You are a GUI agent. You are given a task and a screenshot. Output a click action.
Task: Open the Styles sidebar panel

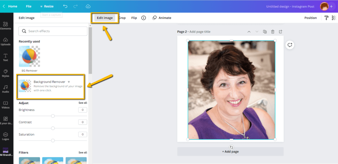pyautogui.click(x=5, y=73)
